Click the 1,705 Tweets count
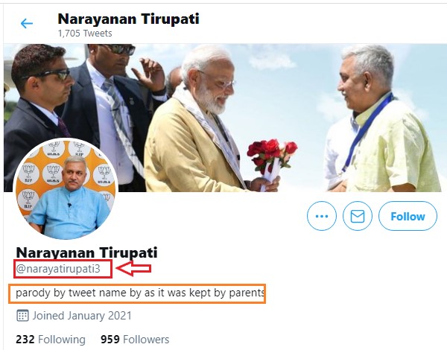 click(x=85, y=34)
